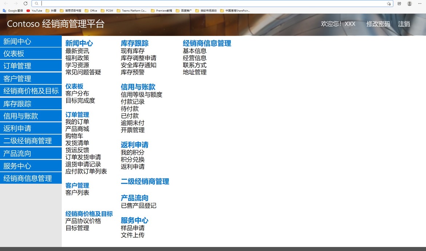The width and height of the screenshot is (426, 251).
Task: Open the Google 翻译 bookmark
Action: (x=15, y=11)
